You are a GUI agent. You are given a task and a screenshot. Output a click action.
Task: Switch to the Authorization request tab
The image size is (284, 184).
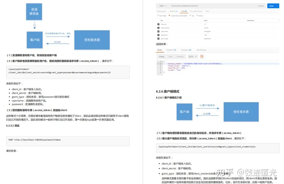click(161, 11)
